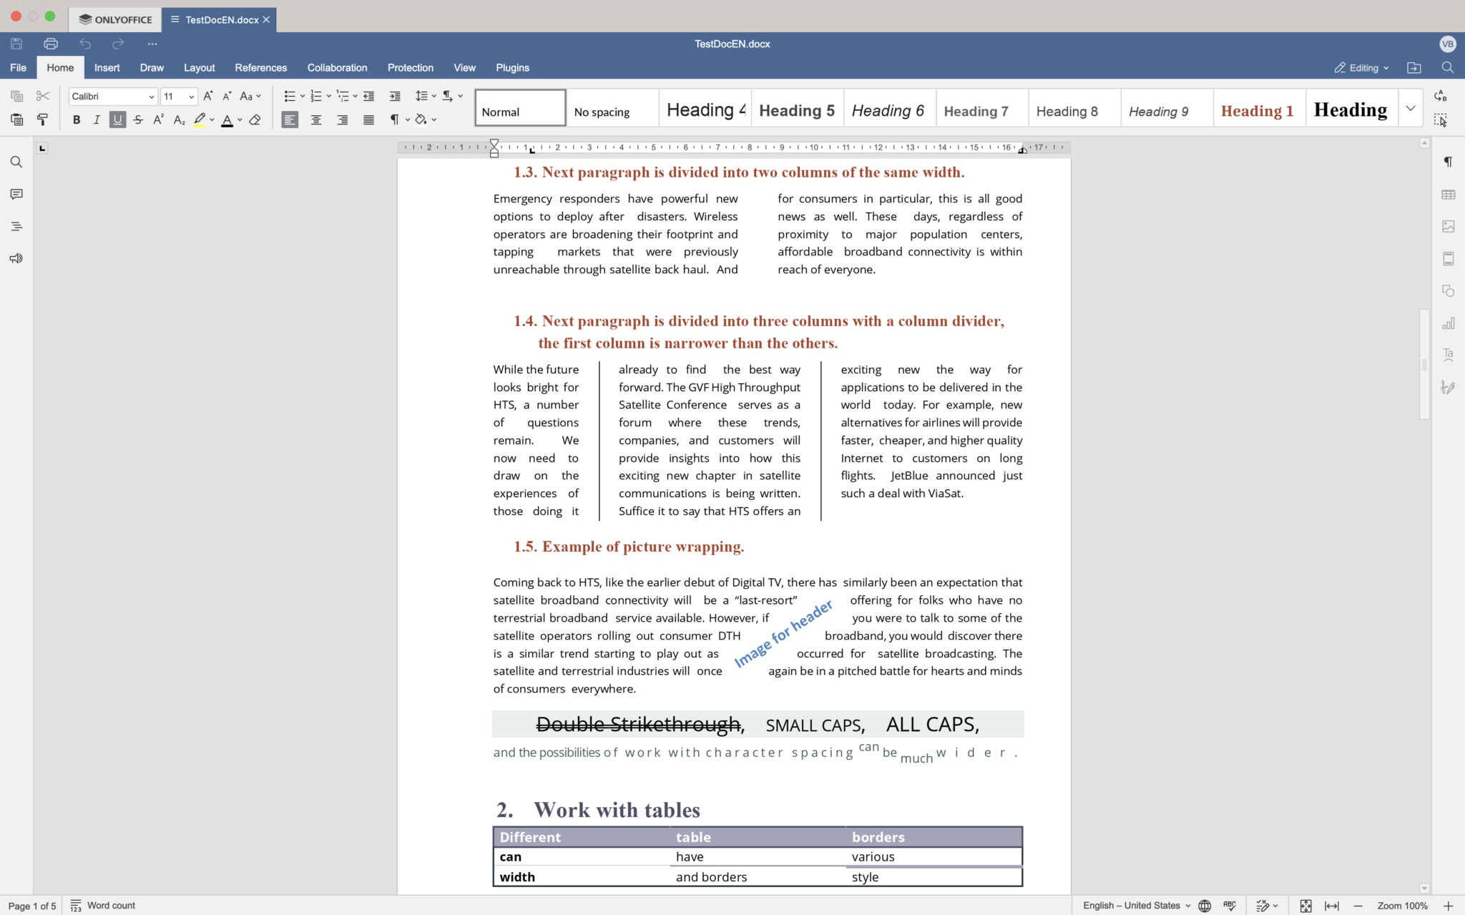
Task: Toggle bold formatting
Action: pos(76,119)
